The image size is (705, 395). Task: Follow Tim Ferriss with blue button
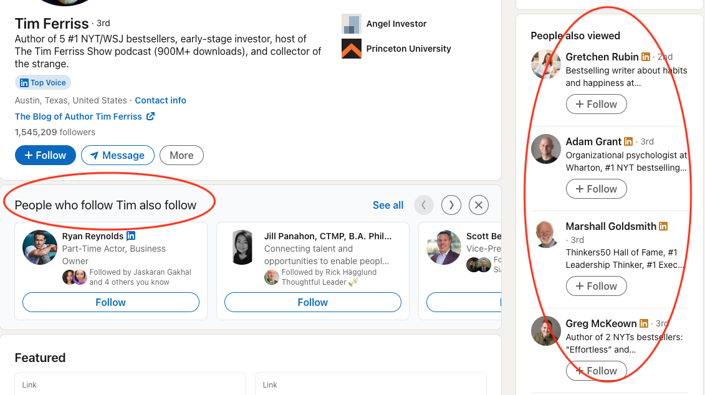click(46, 155)
